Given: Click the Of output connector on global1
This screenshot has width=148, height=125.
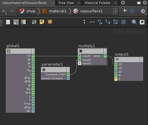Looking at the screenshot, I should coord(33,60).
